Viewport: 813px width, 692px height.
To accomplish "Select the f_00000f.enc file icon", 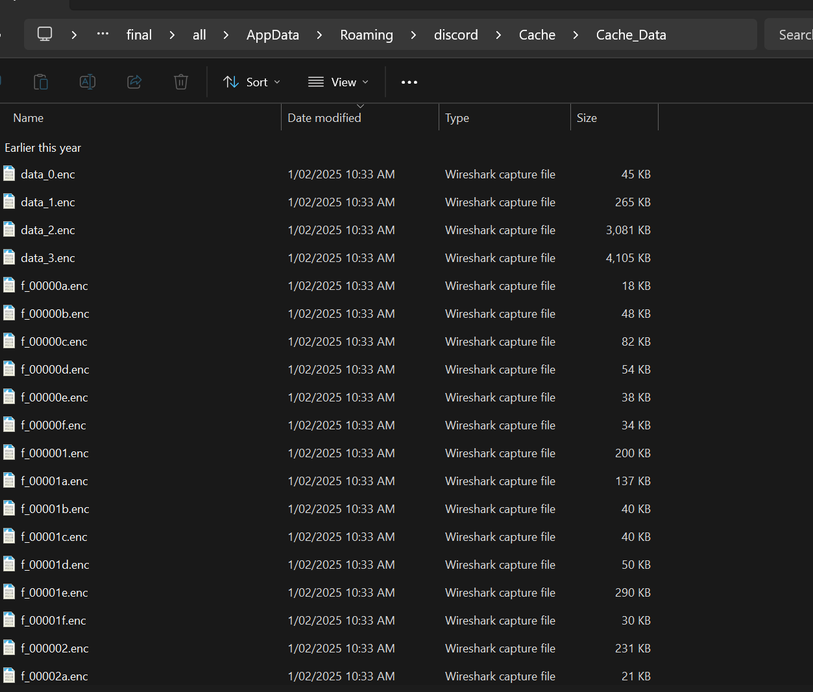I will click(9, 425).
